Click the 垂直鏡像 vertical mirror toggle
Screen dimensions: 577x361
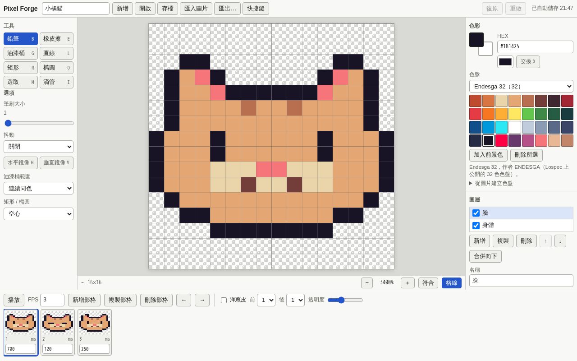(x=56, y=163)
